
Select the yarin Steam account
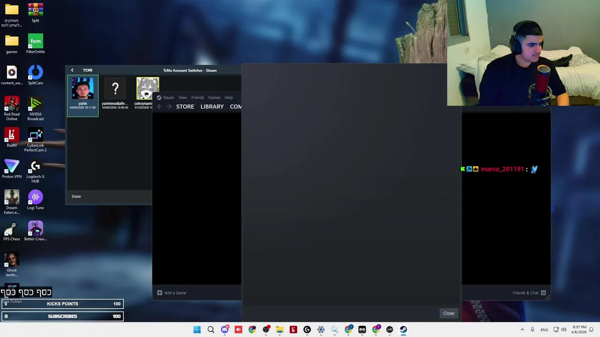pyautogui.click(x=82, y=95)
